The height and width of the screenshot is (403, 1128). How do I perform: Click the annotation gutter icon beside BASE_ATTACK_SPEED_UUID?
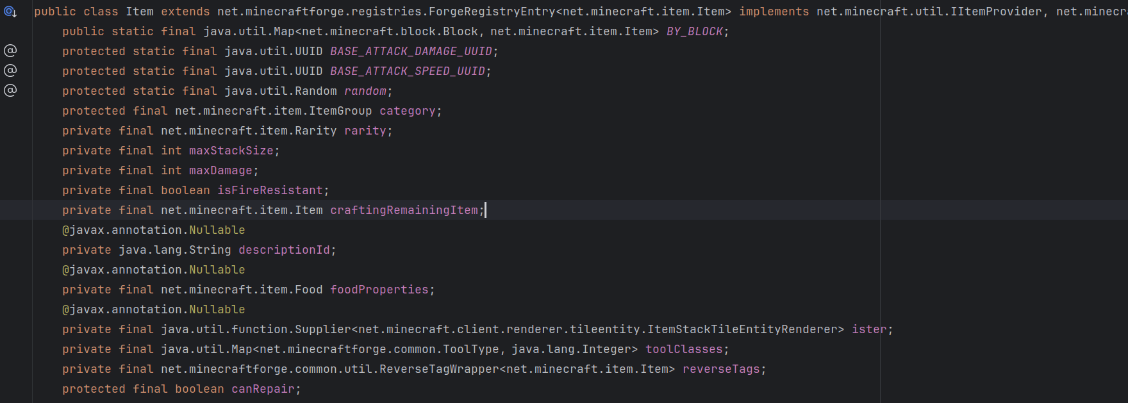(10, 70)
